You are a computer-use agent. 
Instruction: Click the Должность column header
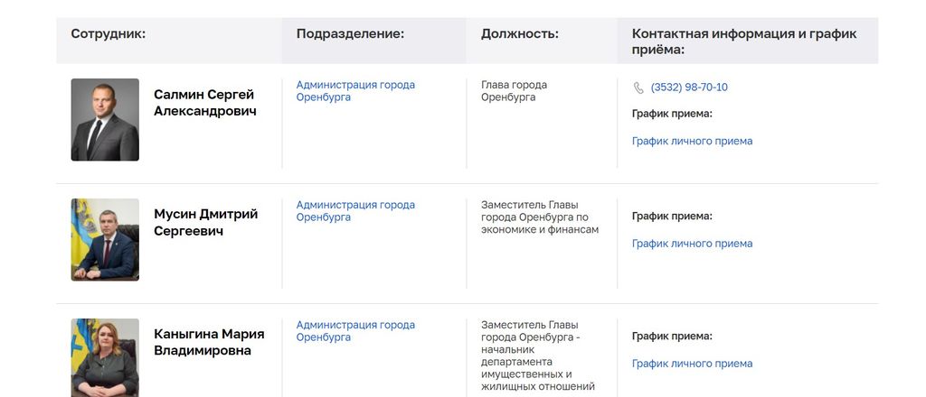tap(520, 33)
